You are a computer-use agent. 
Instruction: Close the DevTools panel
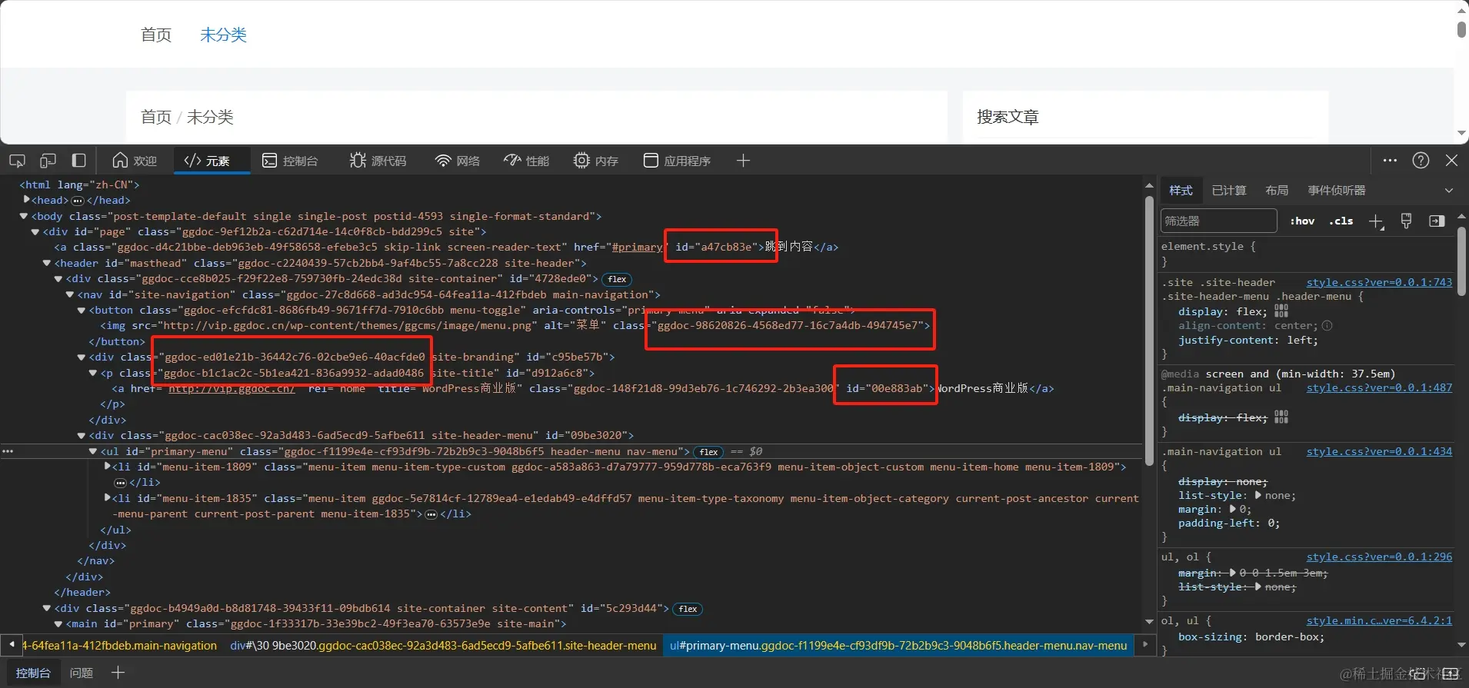(1451, 161)
